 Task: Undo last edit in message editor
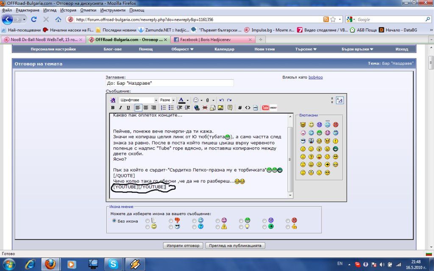click(x=221, y=100)
